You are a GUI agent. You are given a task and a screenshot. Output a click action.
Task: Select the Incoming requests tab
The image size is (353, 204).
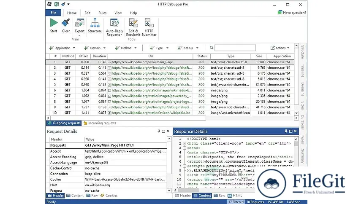(x=100, y=123)
